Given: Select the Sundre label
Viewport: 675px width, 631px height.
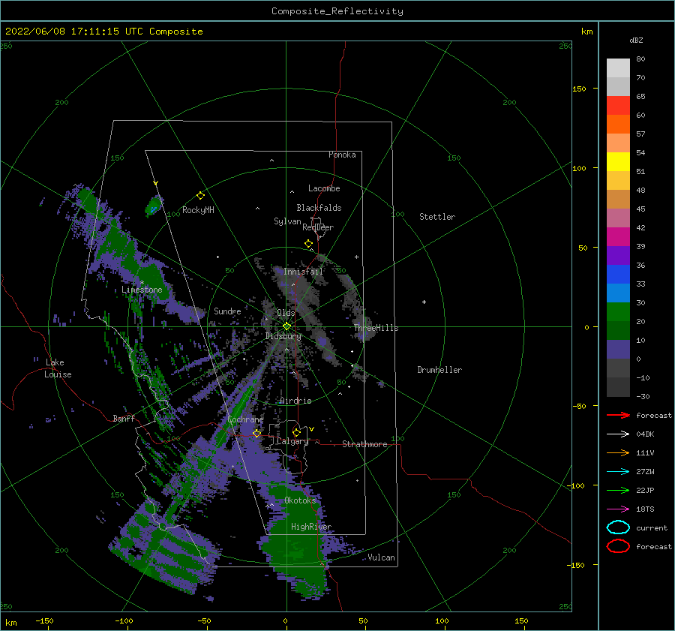Looking at the screenshot, I should pos(227,311).
